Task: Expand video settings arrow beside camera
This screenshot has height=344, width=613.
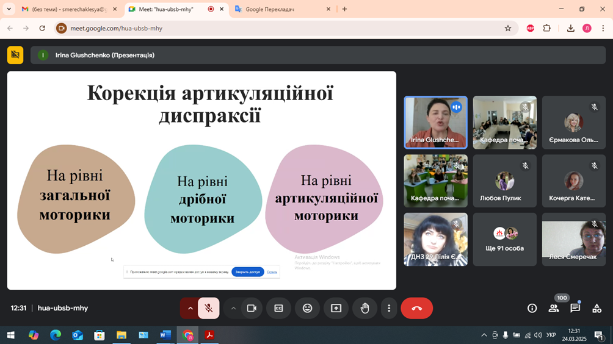Action: (x=233, y=309)
